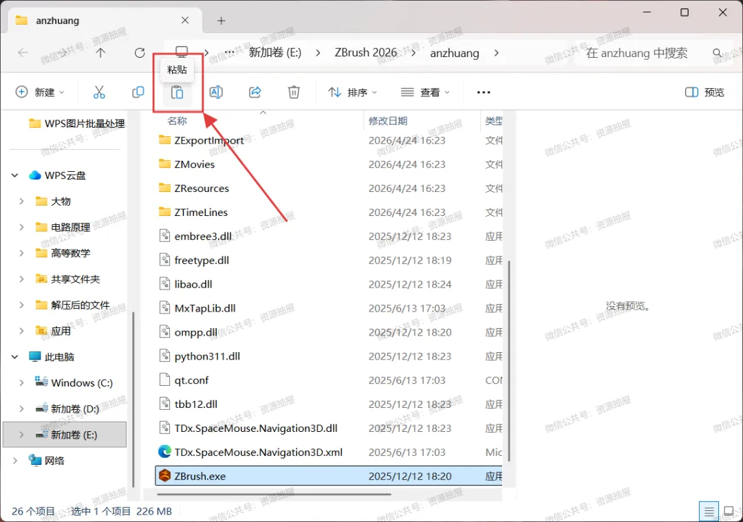Click the Paste clipboard icon
Screen dimensions: 743x522
point(177,92)
